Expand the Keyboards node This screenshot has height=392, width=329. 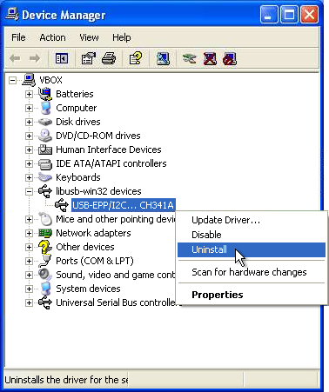point(29,177)
